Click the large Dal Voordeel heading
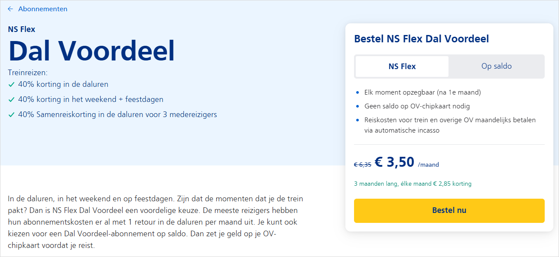559x257 pixels. [91, 51]
